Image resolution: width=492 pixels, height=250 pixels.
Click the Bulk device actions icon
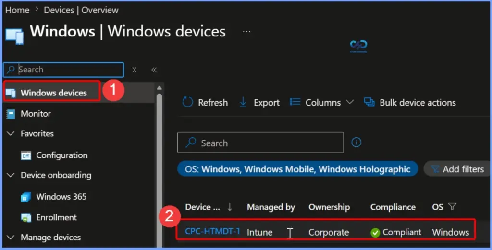pyautogui.click(x=369, y=102)
